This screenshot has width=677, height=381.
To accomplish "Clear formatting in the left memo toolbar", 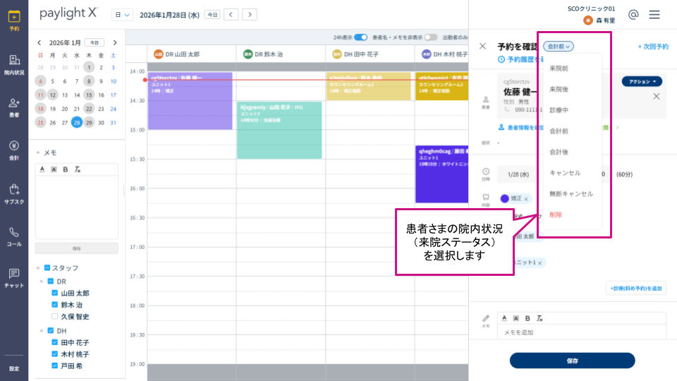I will (x=78, y=169).
